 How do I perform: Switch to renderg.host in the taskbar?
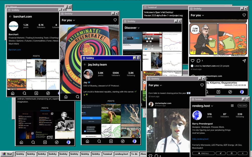121,154
